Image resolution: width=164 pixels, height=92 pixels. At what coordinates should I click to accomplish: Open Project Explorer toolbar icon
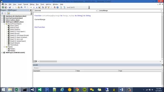(43, 7)
